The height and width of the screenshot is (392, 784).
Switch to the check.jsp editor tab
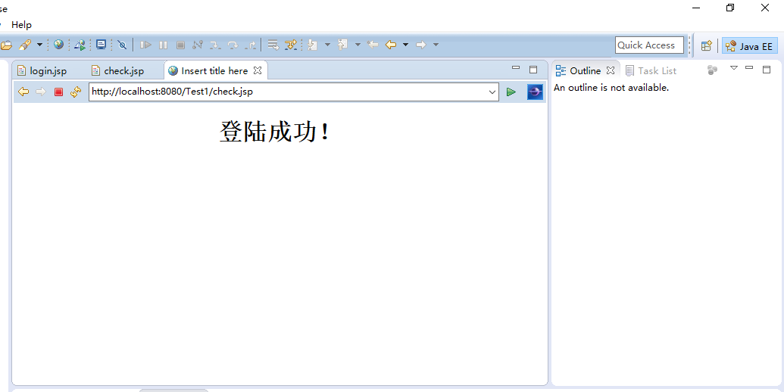(118, 71)
